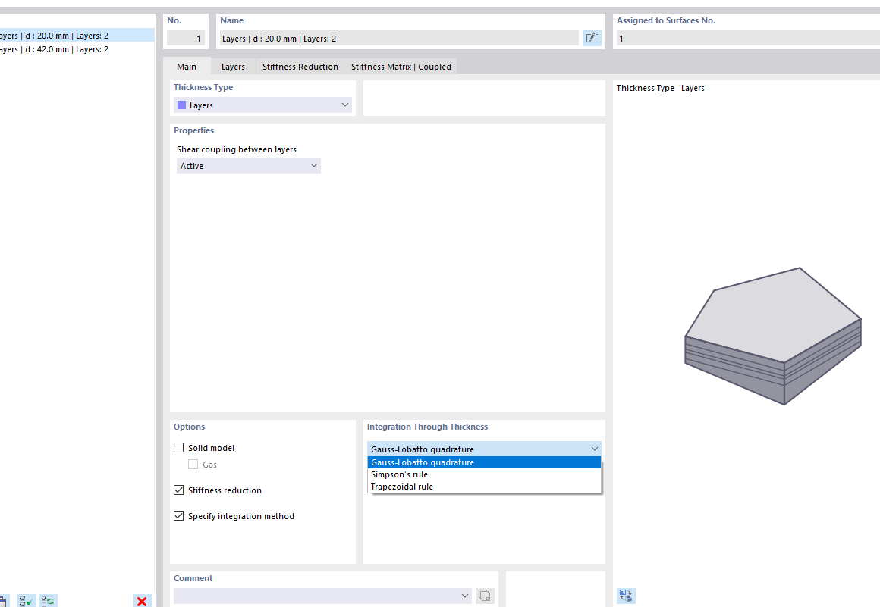The height and width of the screenshot is (607, 880).
Task: Click the select-all checkmark icon in list toolbar
Action: [x=26, y=601]
